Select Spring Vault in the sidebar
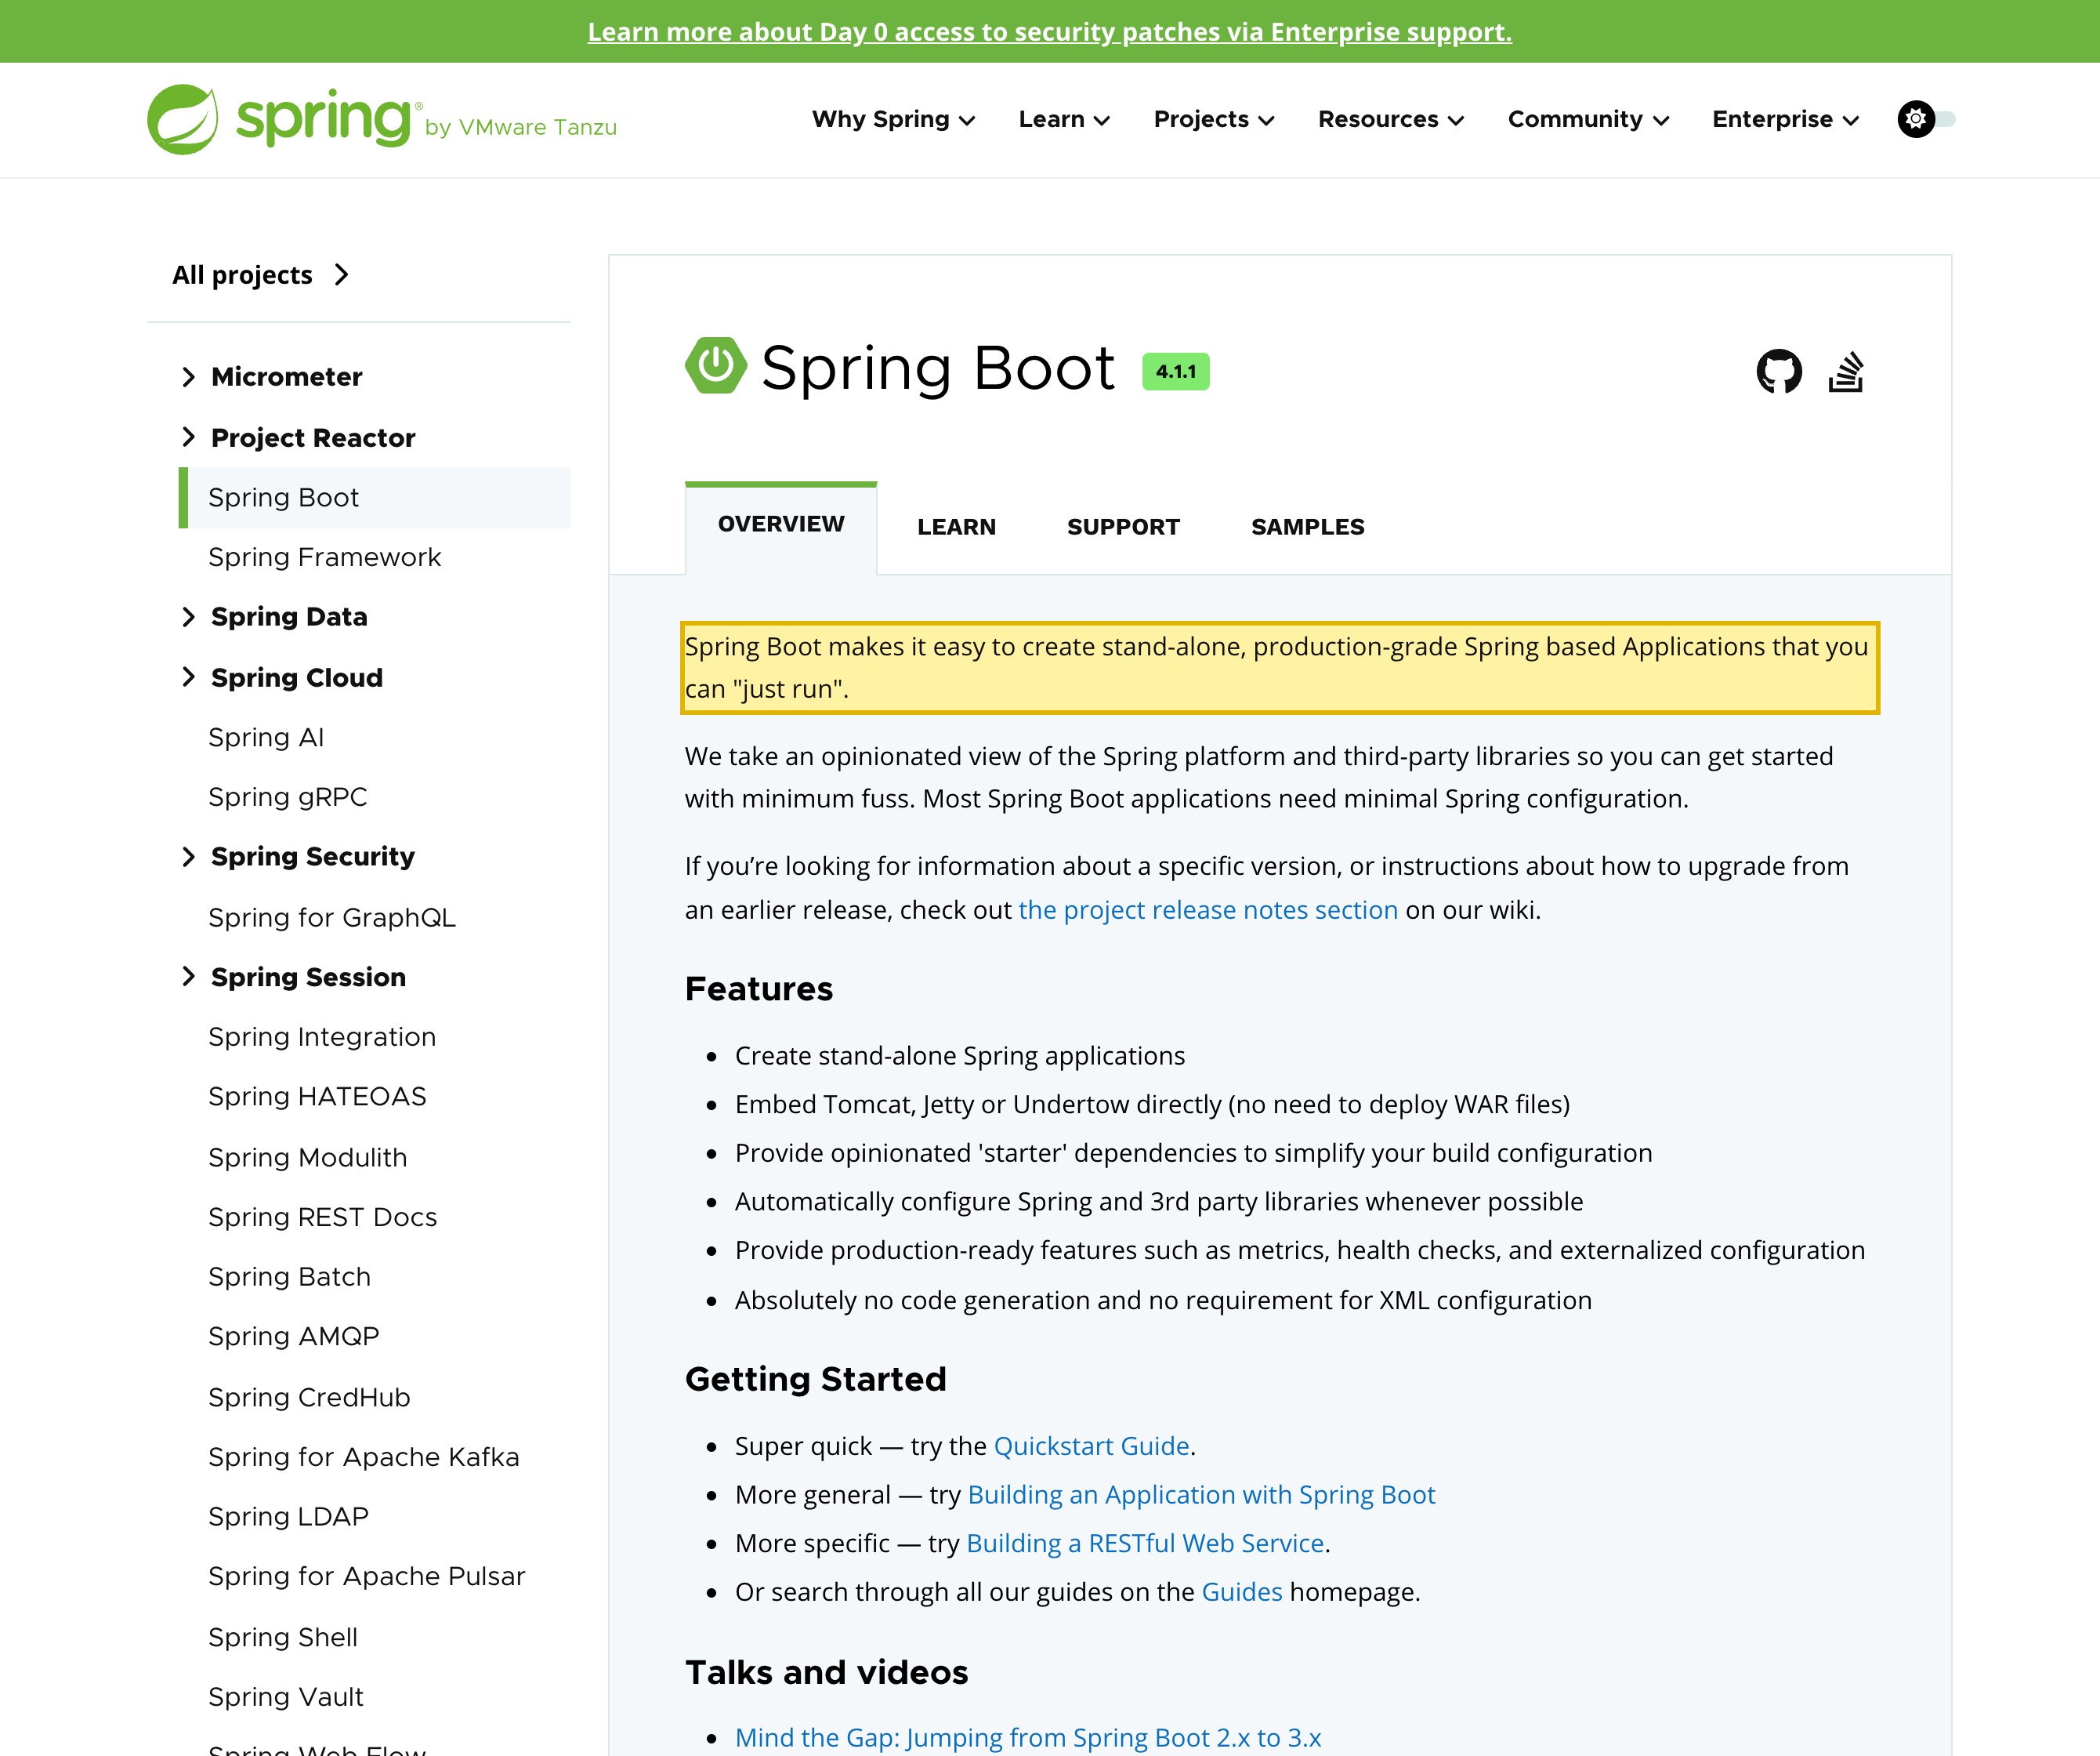This screenshot has width=2100, height=1756. 286,1697
